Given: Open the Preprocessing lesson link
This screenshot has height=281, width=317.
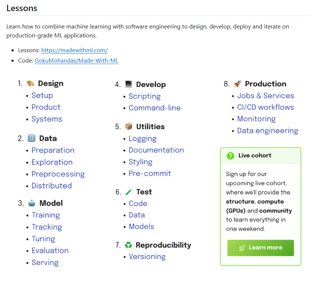Looking at the screenshot, I should pos(58,174).
